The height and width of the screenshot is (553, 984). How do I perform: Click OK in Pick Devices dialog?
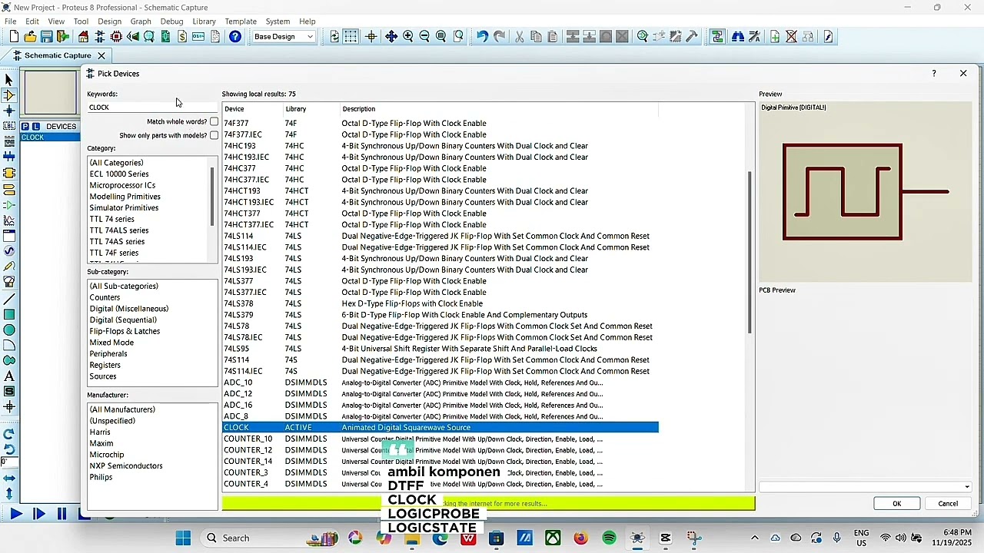(x=896, y=504)
